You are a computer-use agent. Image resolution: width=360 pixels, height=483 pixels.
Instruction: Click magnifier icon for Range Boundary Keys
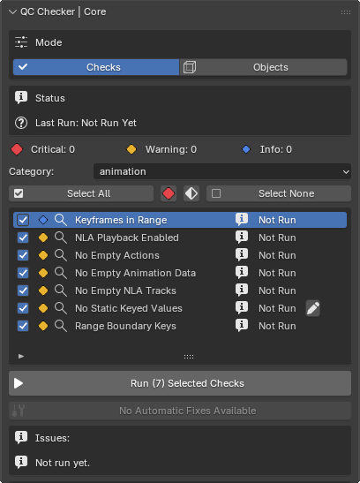61,326
